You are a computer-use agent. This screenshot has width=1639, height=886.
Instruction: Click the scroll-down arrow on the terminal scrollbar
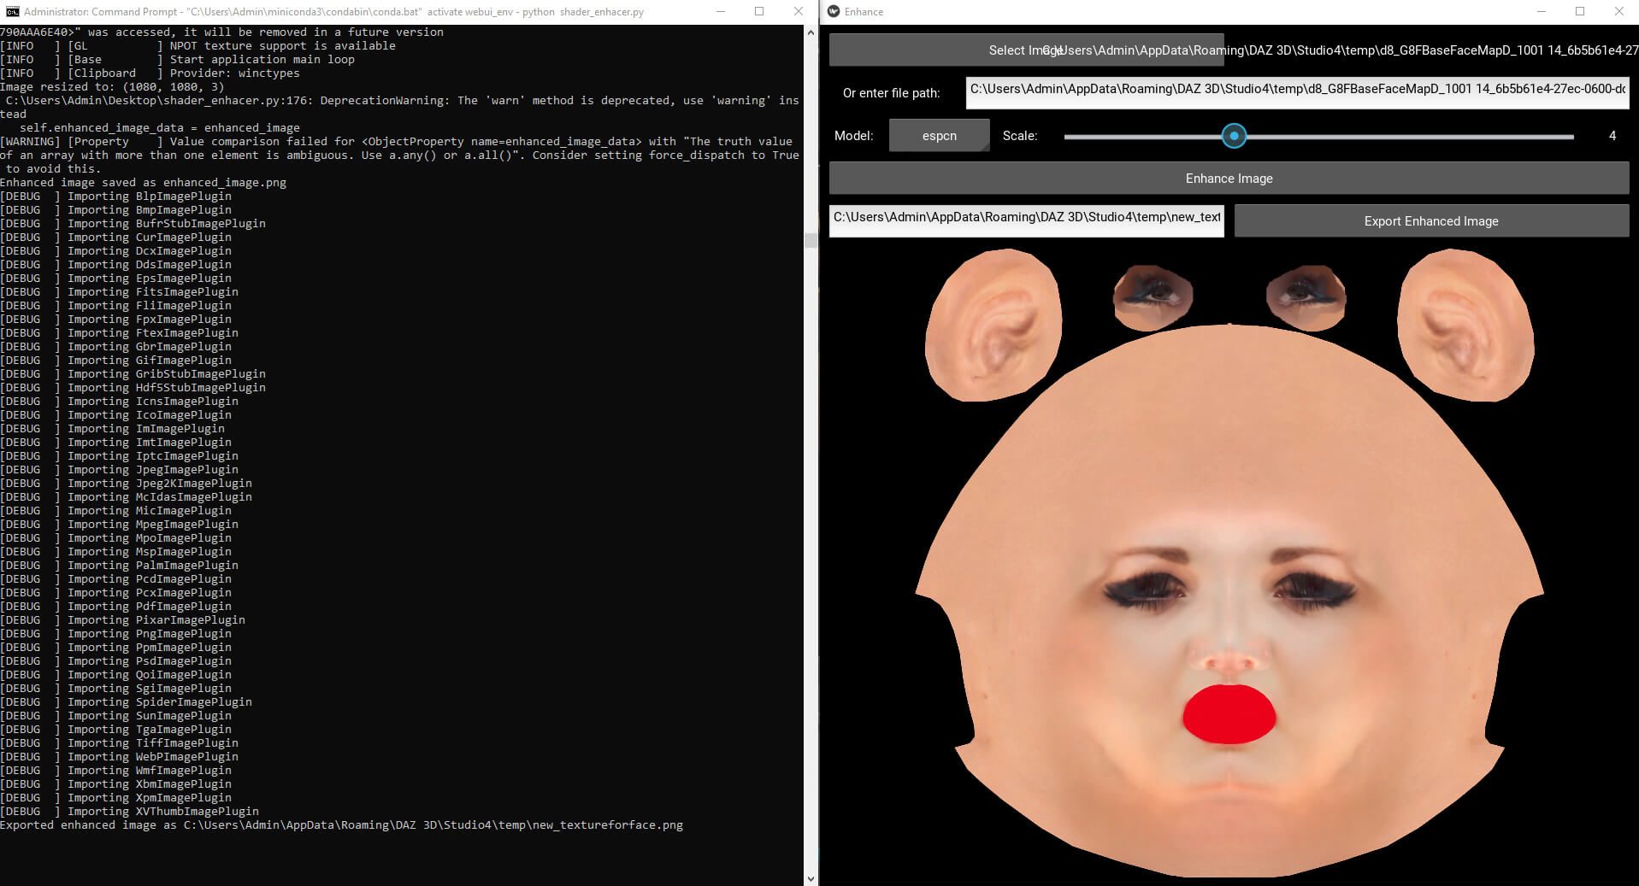click(810, 877)
